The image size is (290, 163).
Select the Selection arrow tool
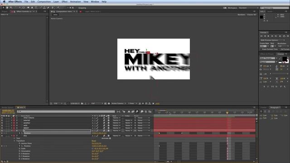pos(3,8)
